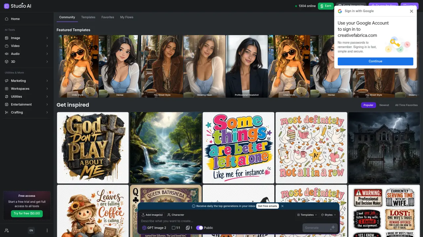
Task: Open the Templates dropdown
Action: (307, 215)
